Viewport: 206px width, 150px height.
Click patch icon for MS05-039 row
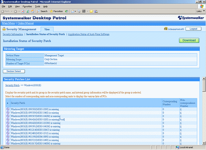coord(8,109)
